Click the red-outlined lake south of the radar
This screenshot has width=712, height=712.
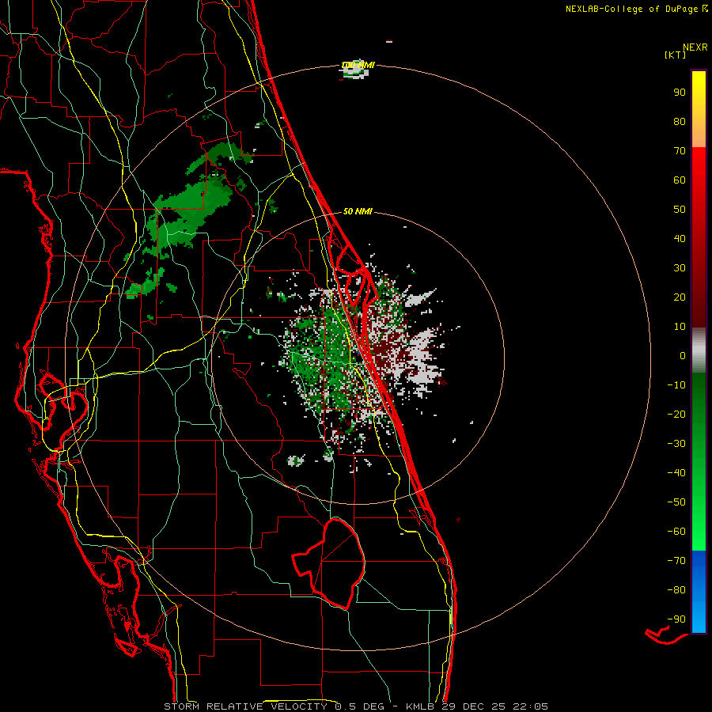click(x=329, y=563)
